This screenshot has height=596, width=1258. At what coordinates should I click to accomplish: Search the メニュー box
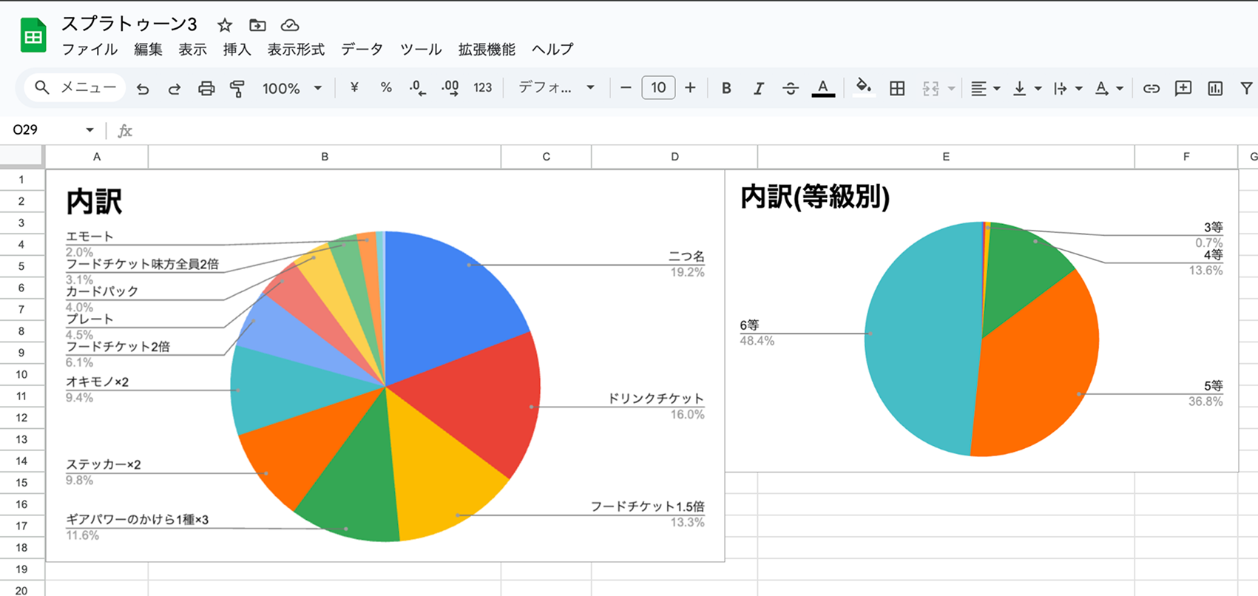[75, 88]
